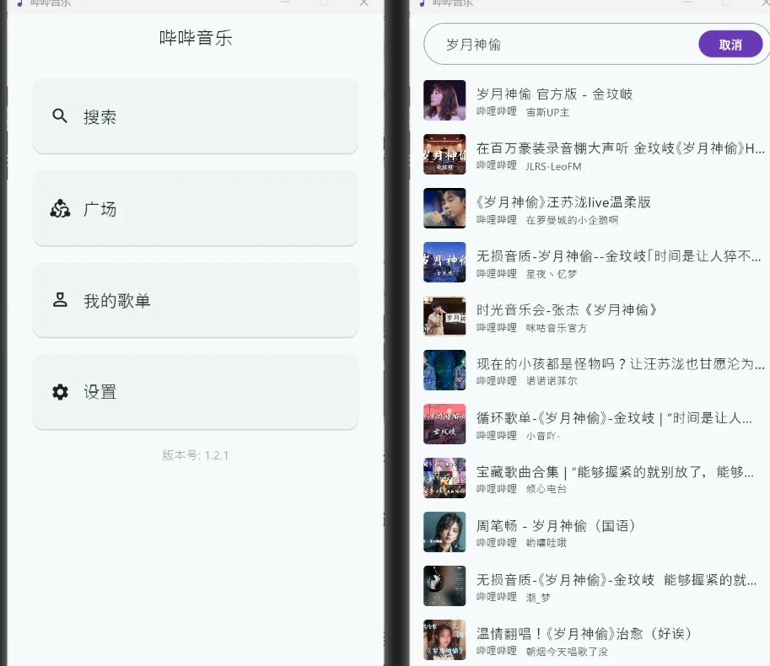Screen dimensions: 770x666
Task: Click the uploader name 倾心电台
Action: [546, 489]
